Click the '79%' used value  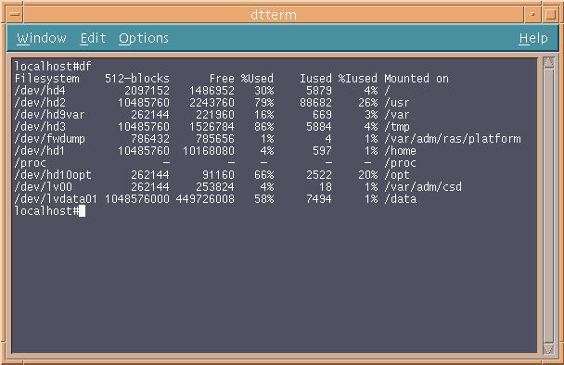264,103
